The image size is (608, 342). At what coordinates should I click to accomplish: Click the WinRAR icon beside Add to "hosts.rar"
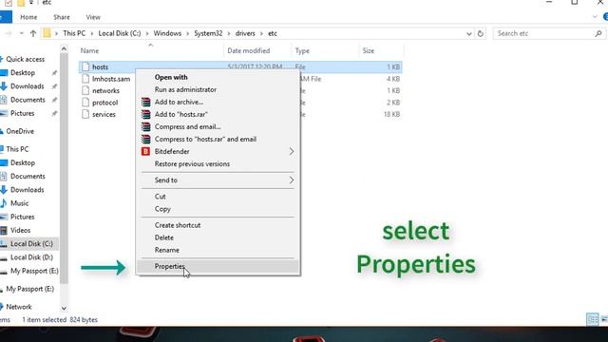pyautogui.click(x=145, y=114)
